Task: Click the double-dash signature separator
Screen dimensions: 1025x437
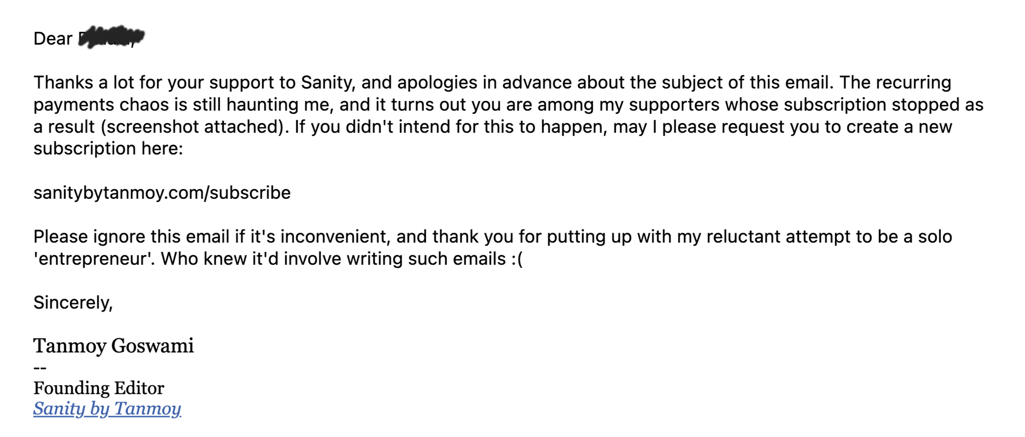Action: (x=40, y=367)
